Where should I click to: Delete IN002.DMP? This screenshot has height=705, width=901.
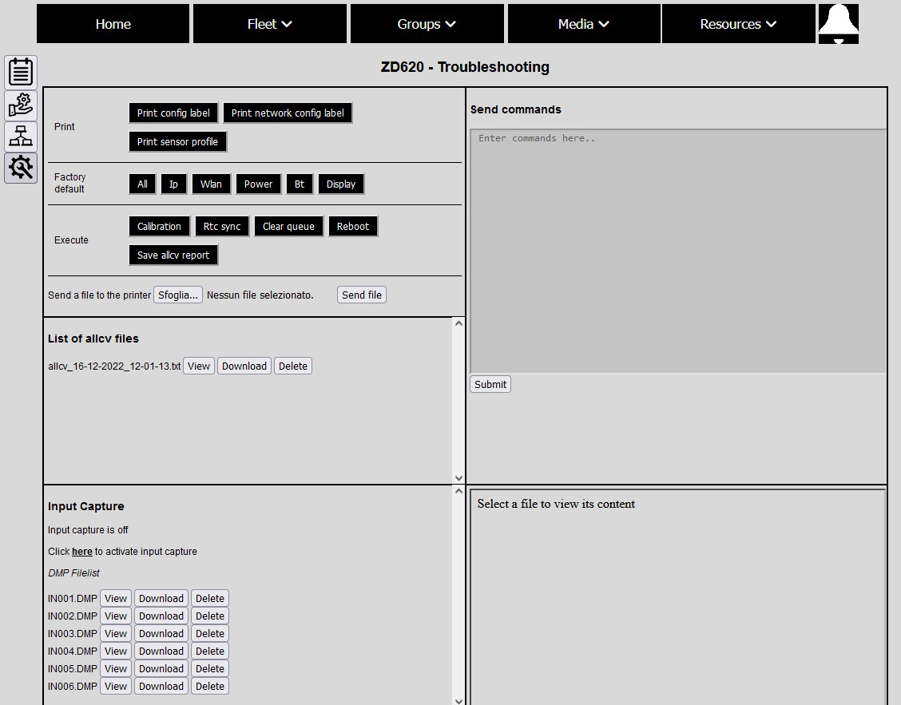click(x=210, y=616)
